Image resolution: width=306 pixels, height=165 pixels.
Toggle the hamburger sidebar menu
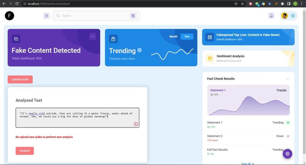(46, 16)
